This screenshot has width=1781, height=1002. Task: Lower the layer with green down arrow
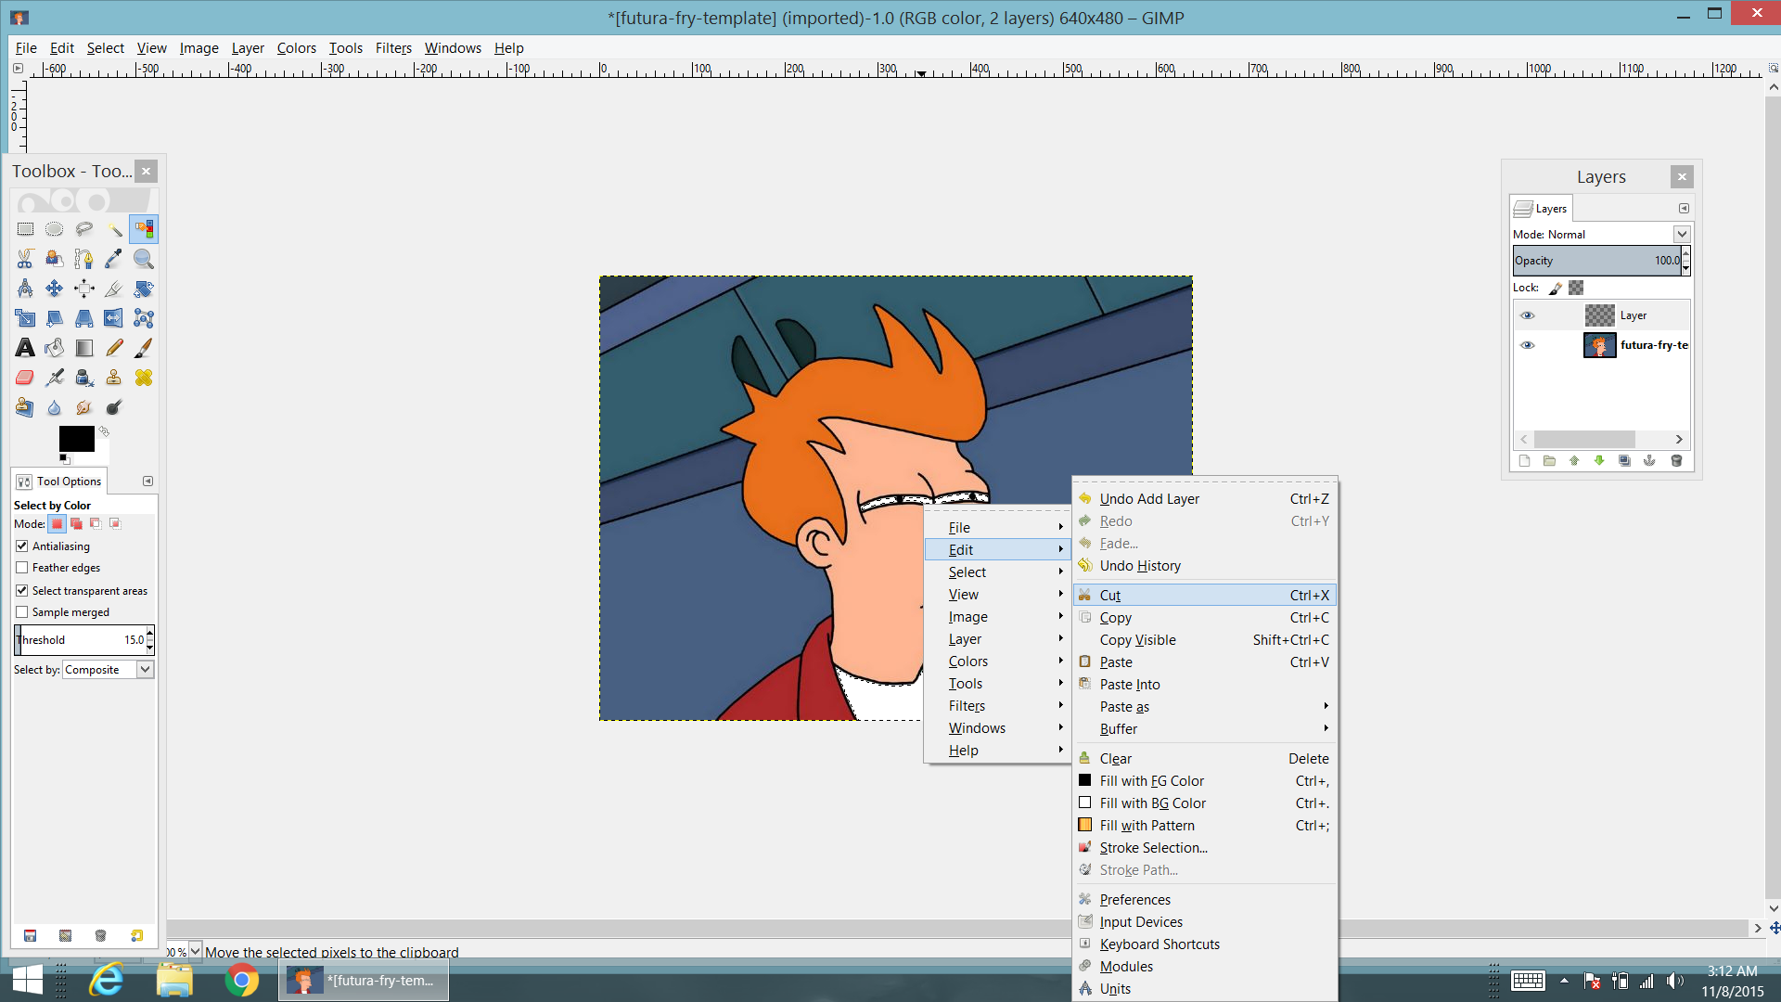[1599, 461]
